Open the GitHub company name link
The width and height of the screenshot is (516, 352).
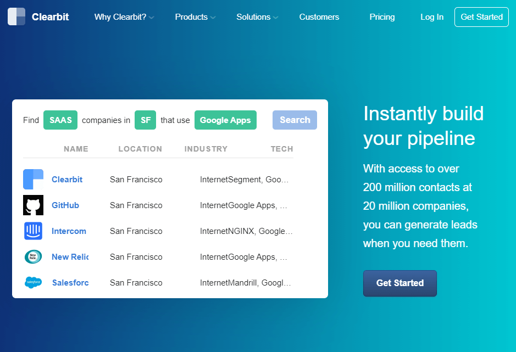[x=65, y=205]
